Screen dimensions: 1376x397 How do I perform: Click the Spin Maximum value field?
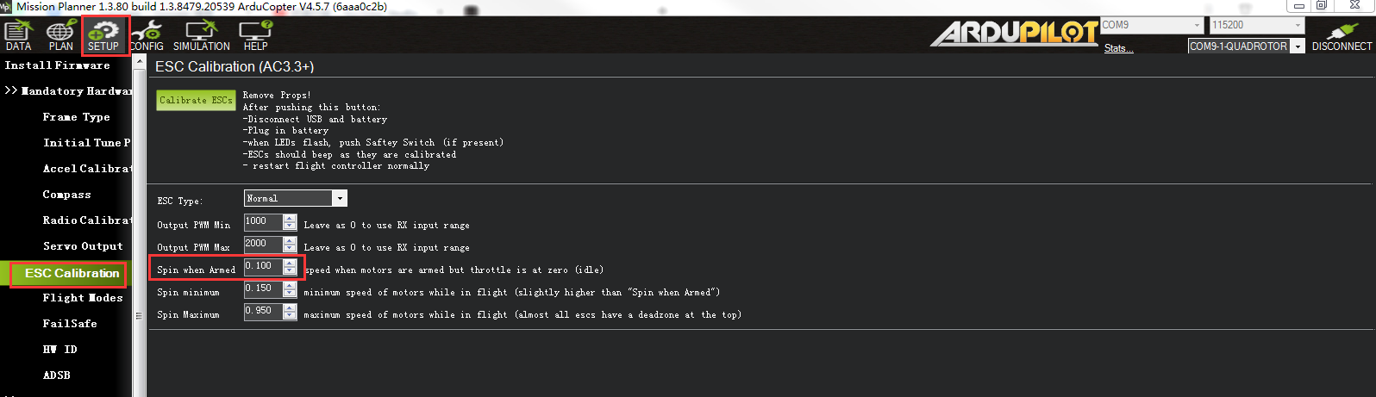point(263,311)
